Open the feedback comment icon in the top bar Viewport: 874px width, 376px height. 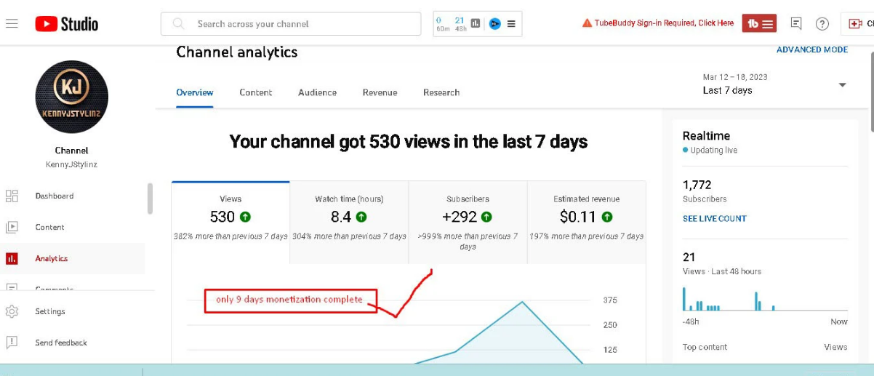click(x=796, y=24)
